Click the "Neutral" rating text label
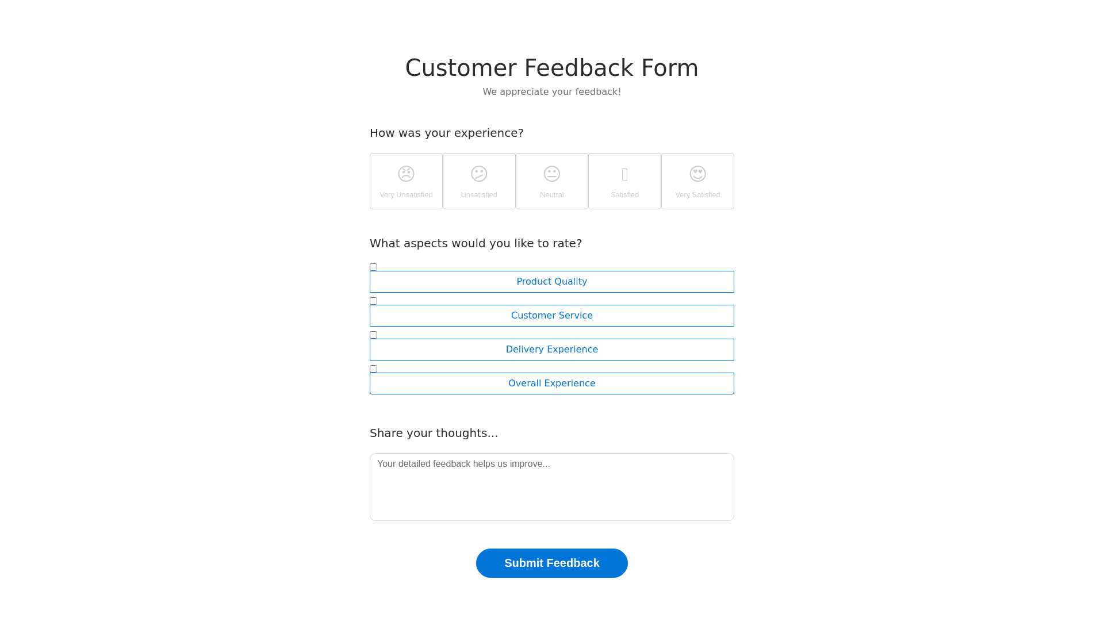 552,195
